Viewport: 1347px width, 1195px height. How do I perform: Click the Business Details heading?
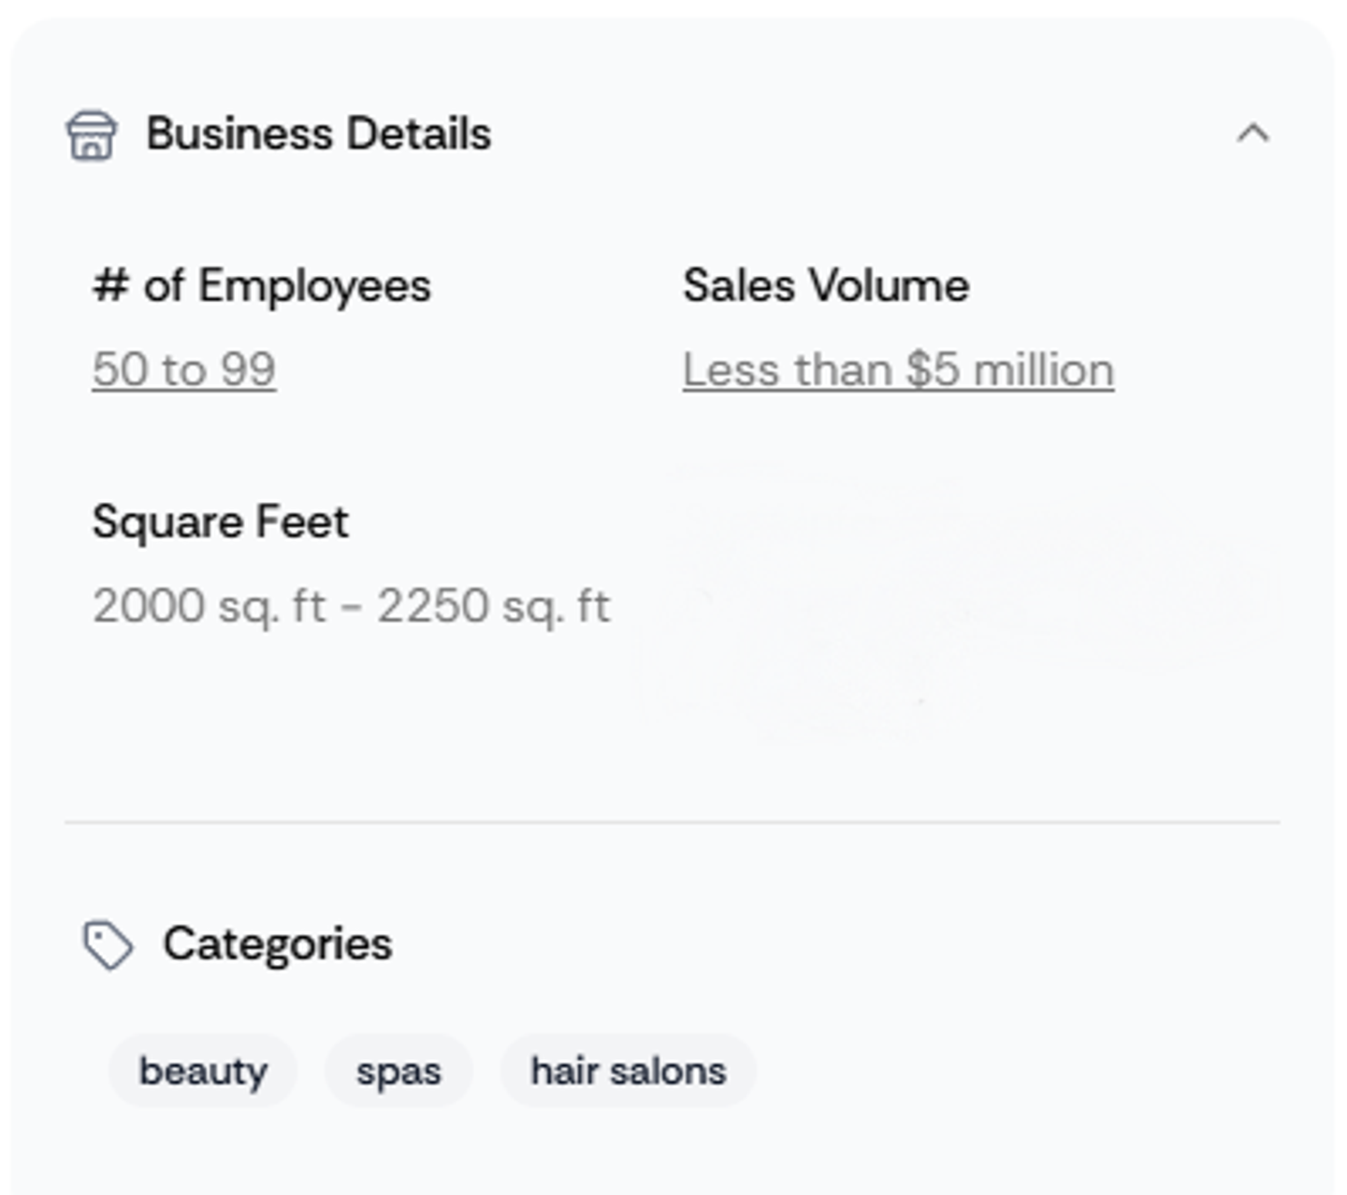pyautogui.click(x=319, y=134)
